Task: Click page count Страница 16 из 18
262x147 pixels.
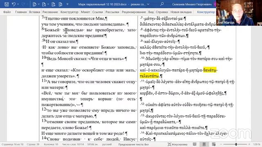Action: point(13,144)
